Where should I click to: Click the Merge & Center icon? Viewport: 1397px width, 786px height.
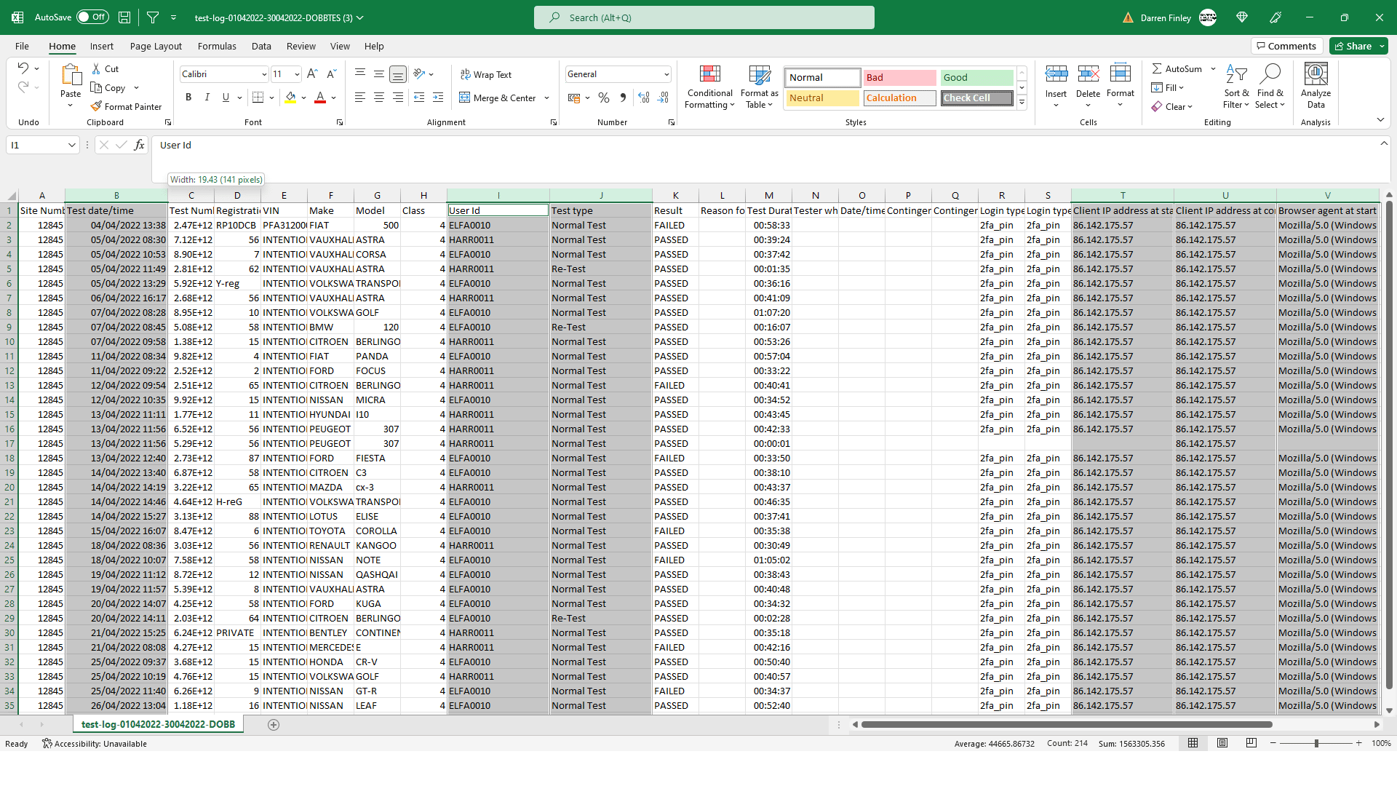(465, 98)
